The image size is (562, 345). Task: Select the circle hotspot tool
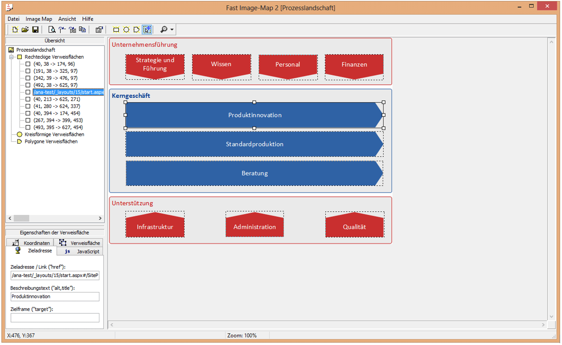click(126, 29)
